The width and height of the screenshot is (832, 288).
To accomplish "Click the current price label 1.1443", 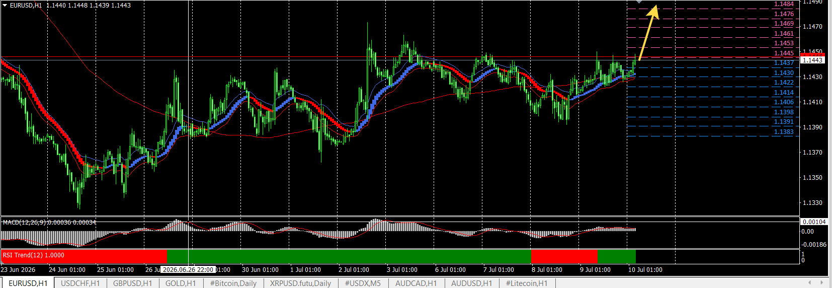I will coord(812,60).
